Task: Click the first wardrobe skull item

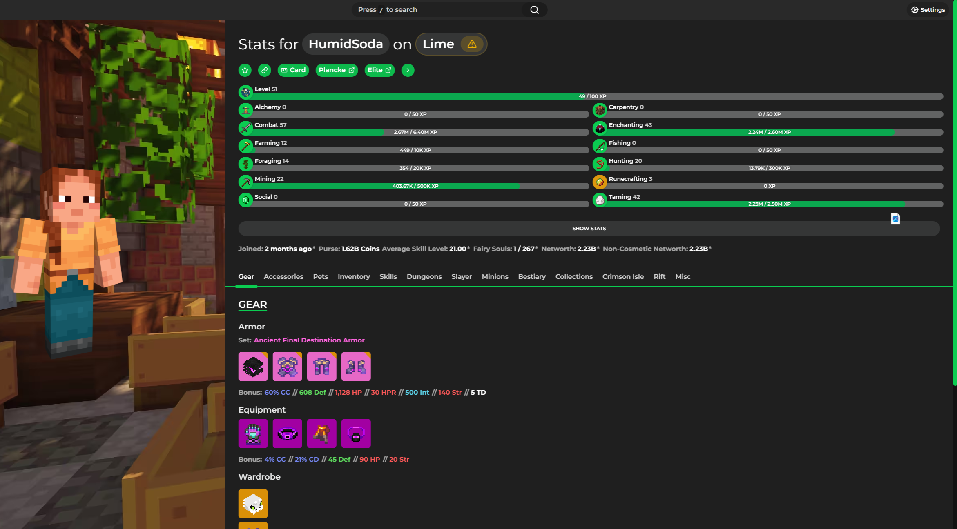Action: (x=253, y=504)
